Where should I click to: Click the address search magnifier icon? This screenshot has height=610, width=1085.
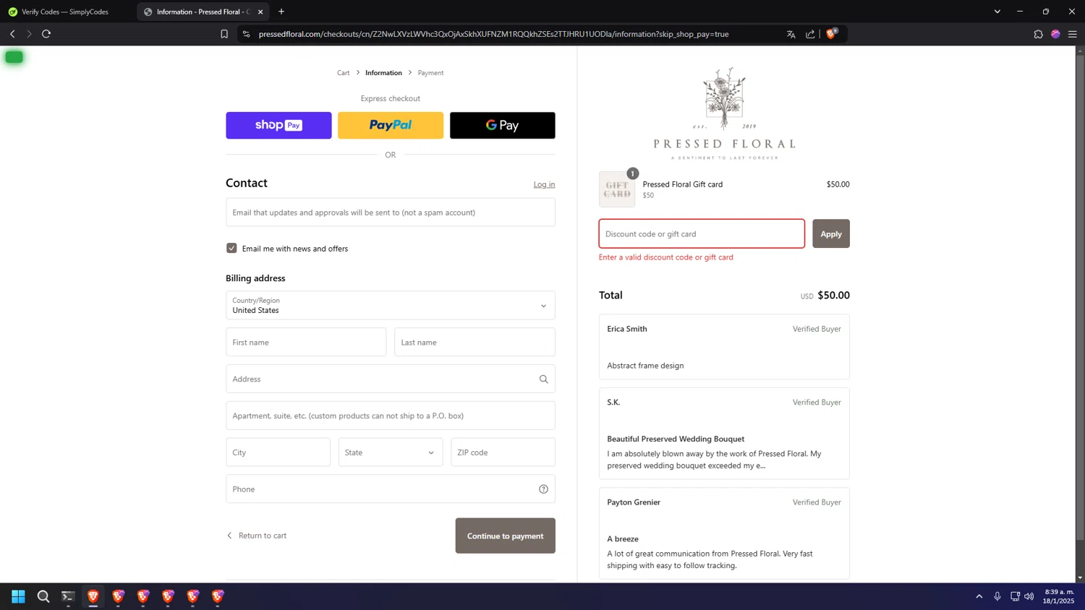click(544, 379)
